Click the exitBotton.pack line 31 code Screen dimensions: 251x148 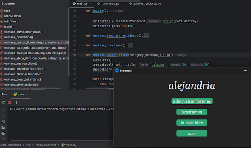tap(113, 26)
